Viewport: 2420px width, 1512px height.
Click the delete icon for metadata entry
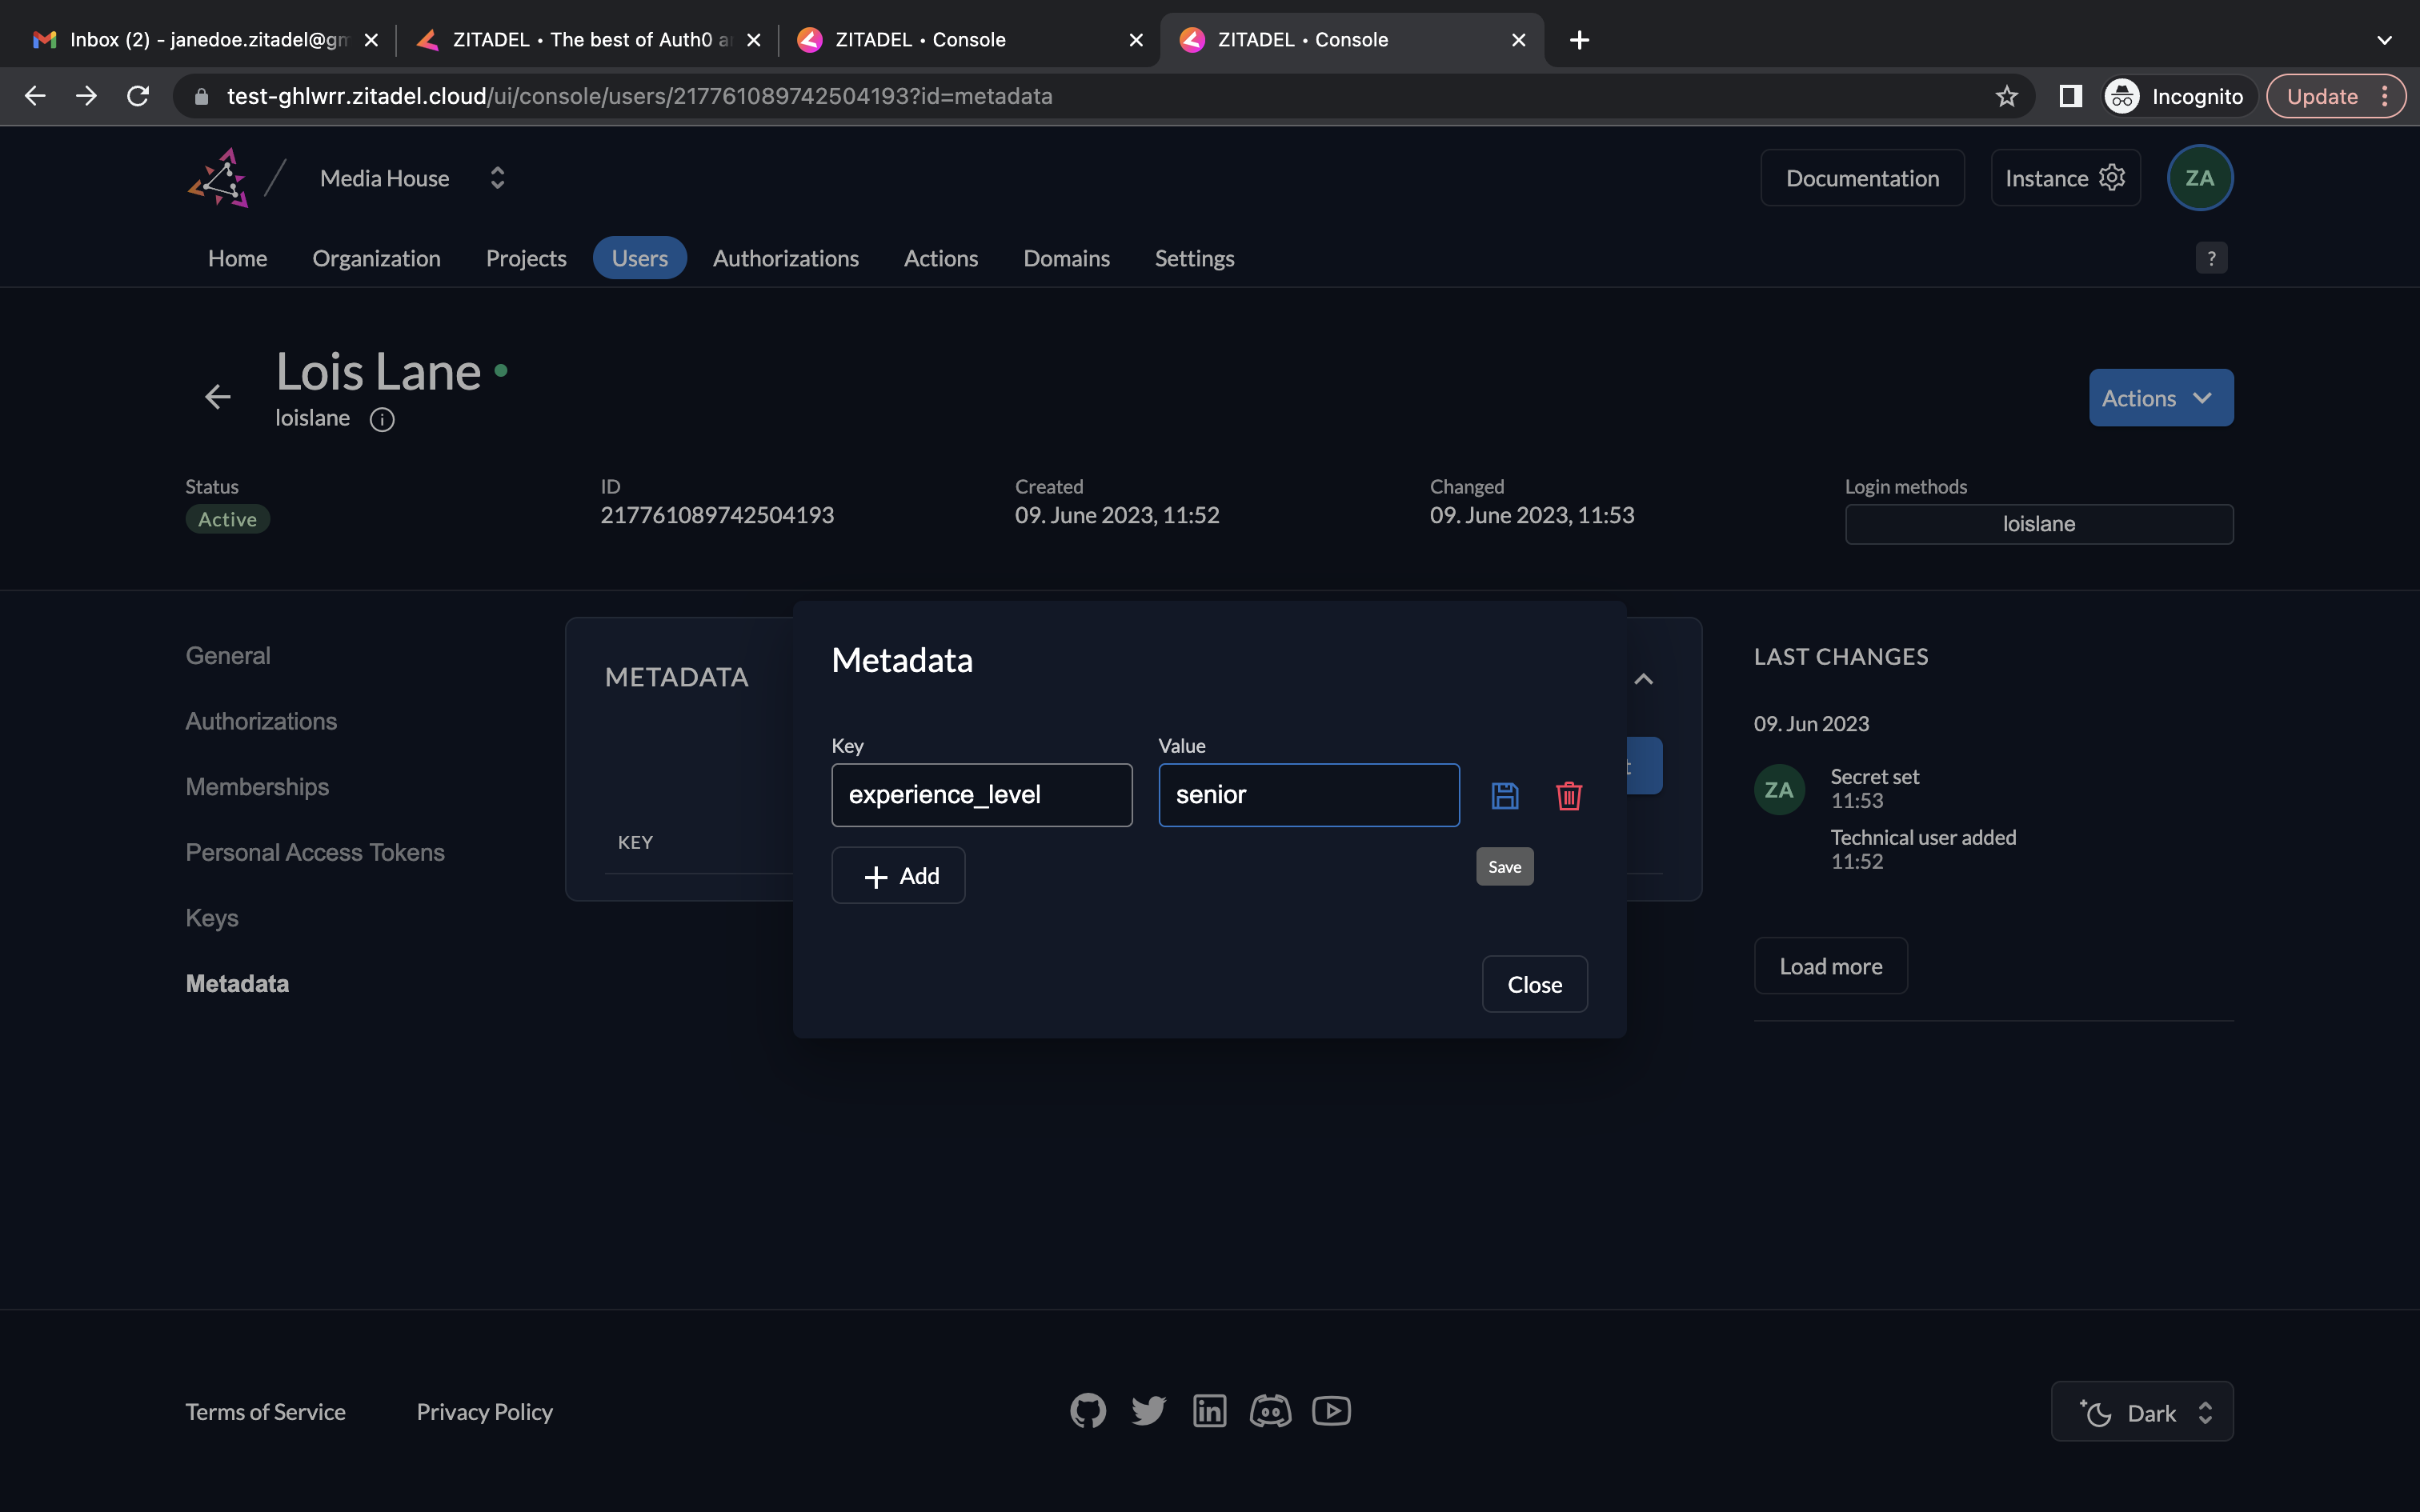pyautogui.click(x=1568, y=796)
